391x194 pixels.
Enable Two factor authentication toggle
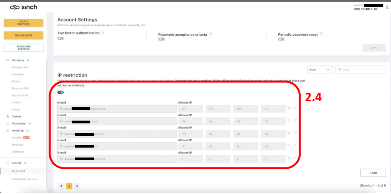pyautogui.click(x=61, y=38)
